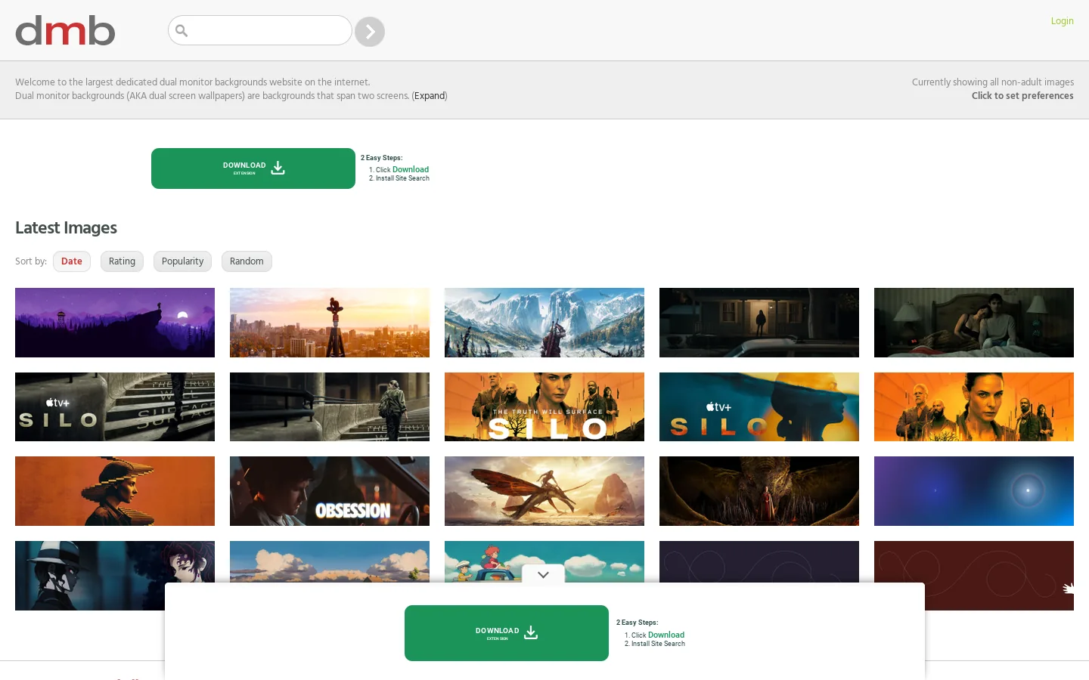Click 'Currently showing all non-adult images' text
This screenshot has height=680, width=1089.
[992, 82]
